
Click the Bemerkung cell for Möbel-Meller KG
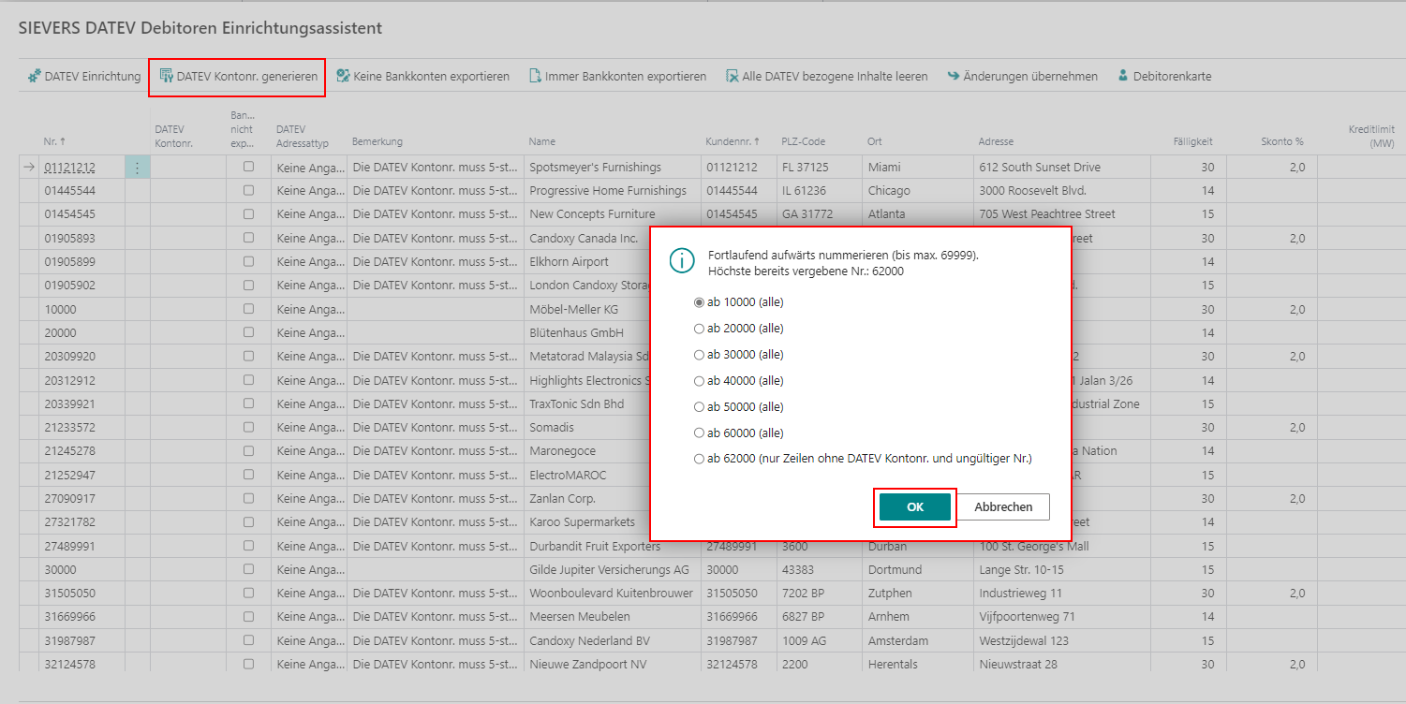click(436, 309)
